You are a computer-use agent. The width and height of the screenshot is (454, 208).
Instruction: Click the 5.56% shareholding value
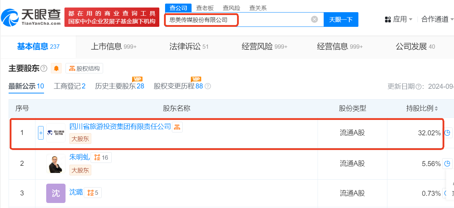coord(431,164)
